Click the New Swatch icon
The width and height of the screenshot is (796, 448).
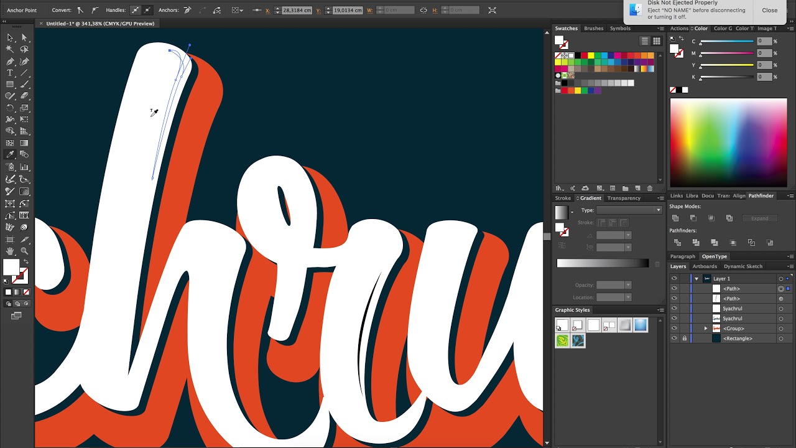coord(637,189)
